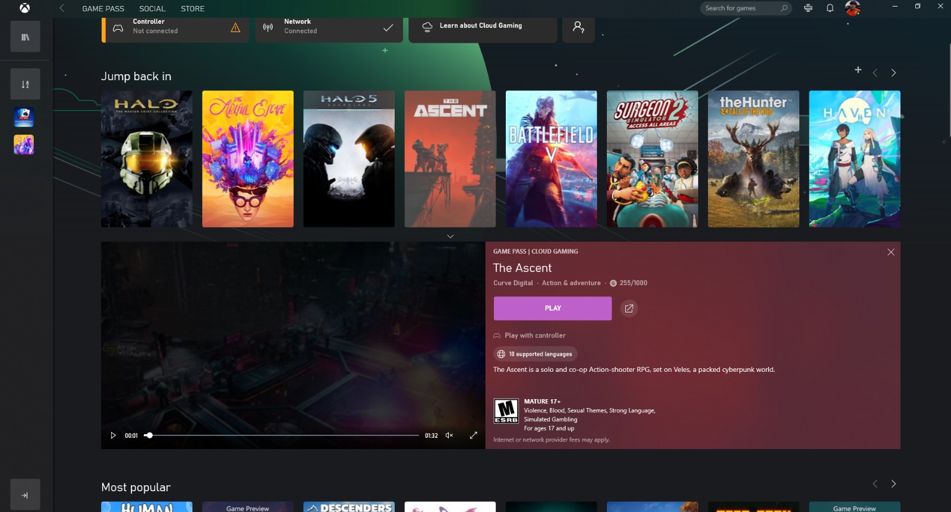The image size is (951, 512).
Task: Select the Battlefield V tile
Action: [551, 159]
